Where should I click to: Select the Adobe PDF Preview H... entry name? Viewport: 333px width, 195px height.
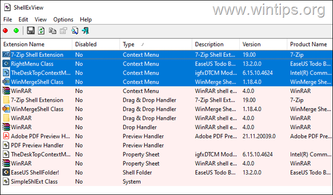41,136
